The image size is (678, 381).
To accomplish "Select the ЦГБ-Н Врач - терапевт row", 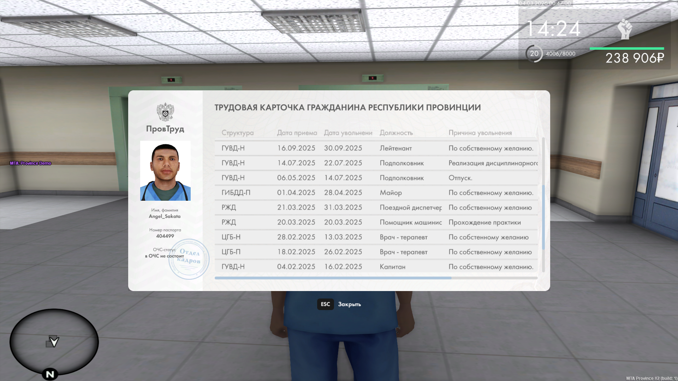I will (376, 237).
